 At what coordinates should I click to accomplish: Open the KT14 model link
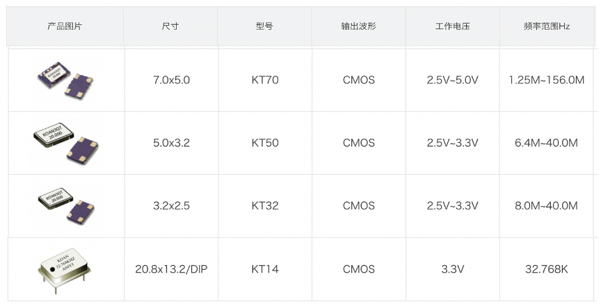265,269
